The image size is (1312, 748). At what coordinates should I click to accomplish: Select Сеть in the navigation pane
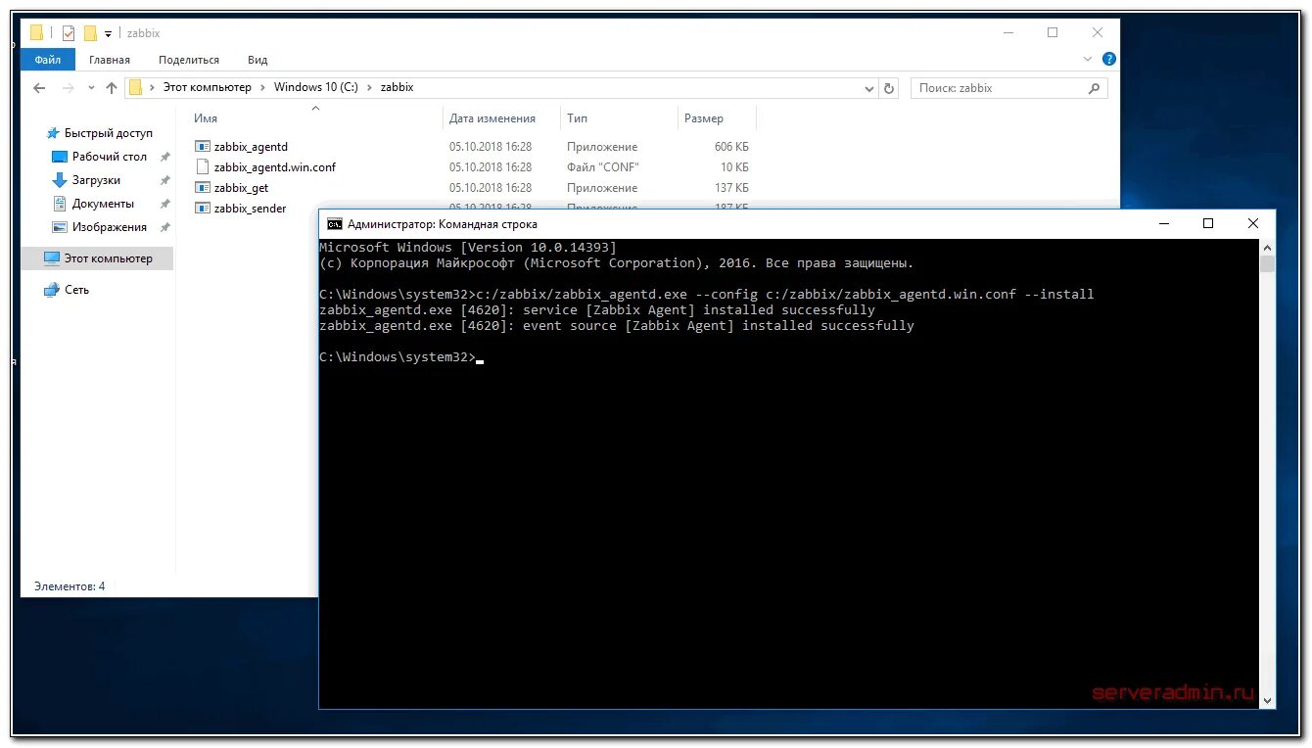click(x=76, y=290)
